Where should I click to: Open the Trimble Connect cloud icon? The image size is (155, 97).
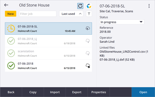89,6
